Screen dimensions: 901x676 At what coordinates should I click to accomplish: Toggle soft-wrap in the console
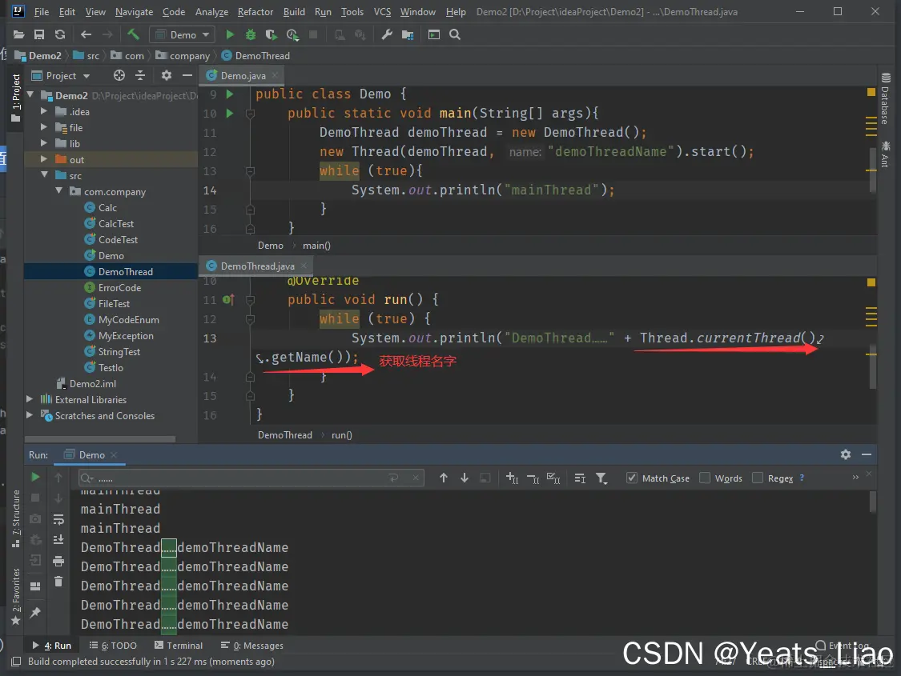pos(58,520)
